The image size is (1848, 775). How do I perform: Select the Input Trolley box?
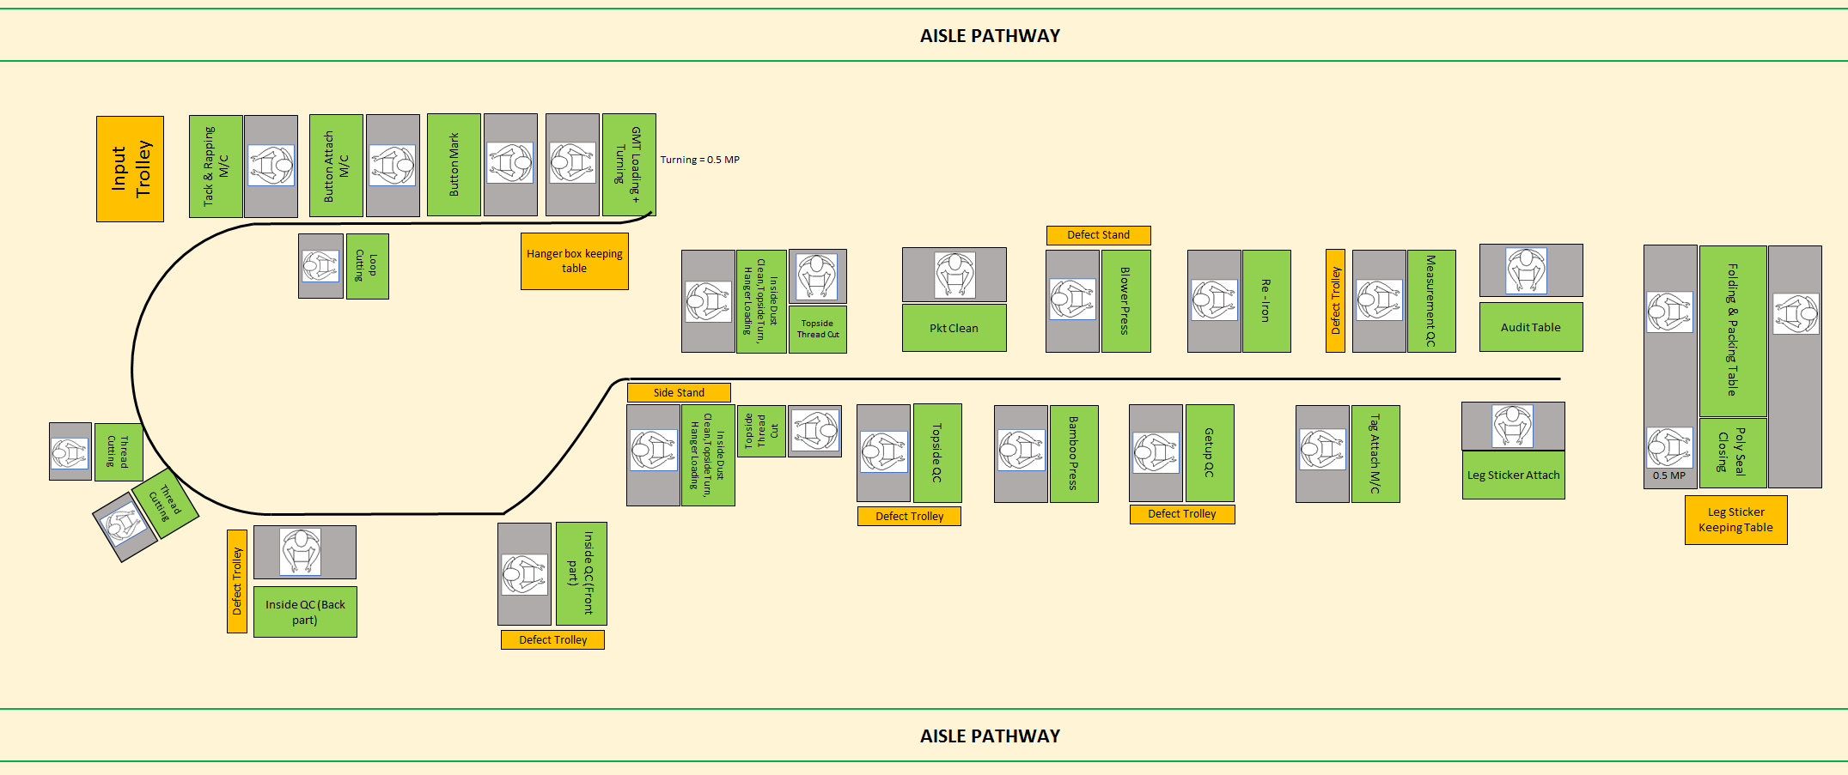pos(130,169)
